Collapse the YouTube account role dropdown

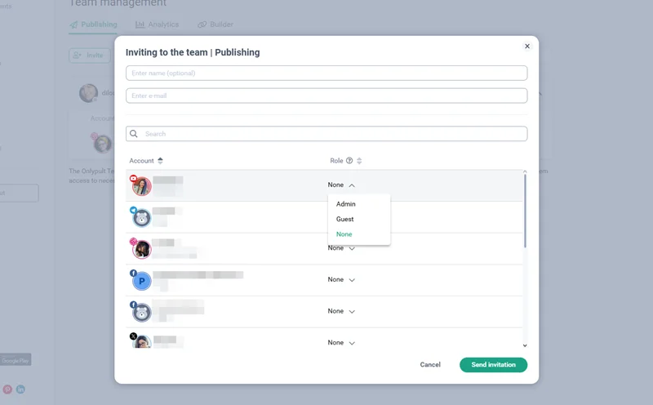click(342, 185)
